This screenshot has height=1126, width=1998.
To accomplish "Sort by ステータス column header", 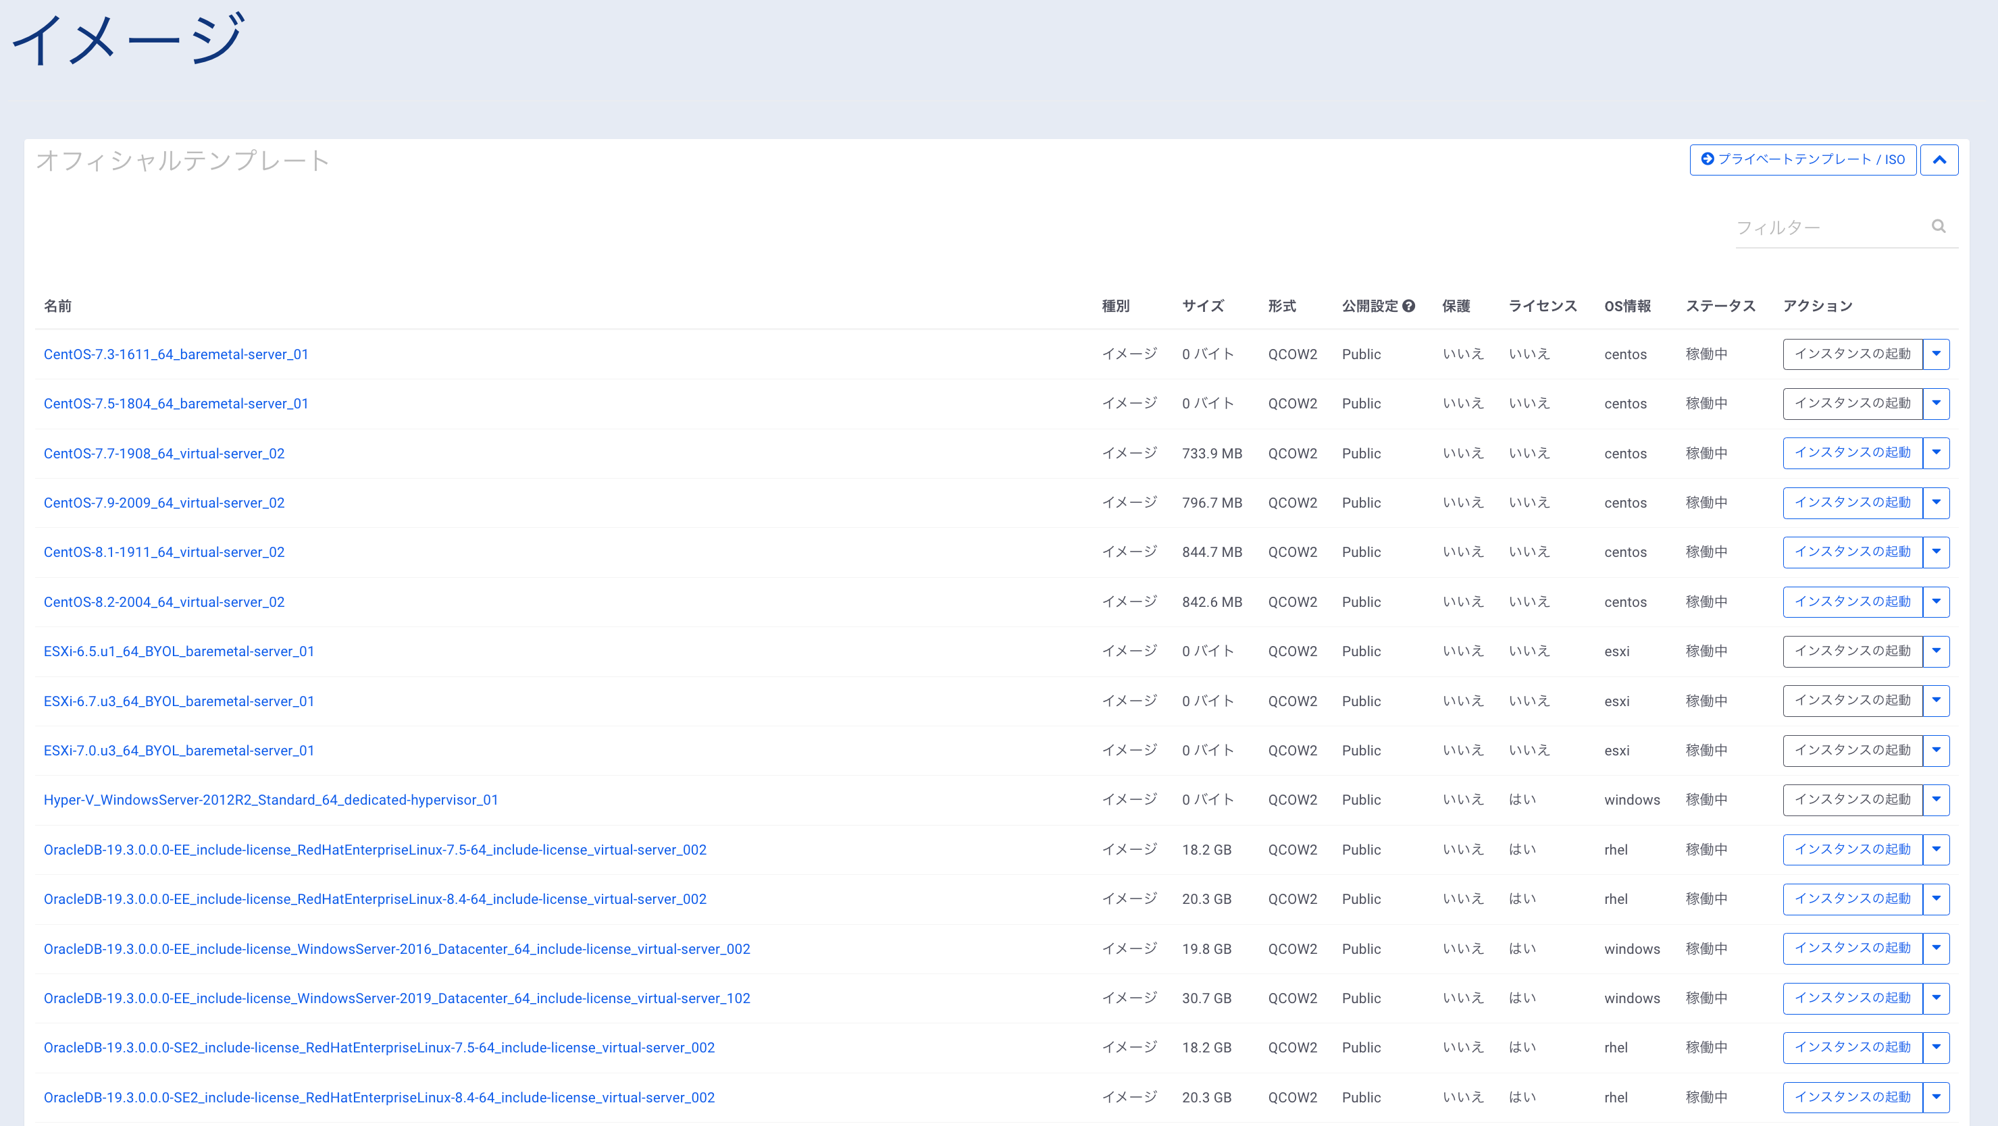I will point(1720,306).
